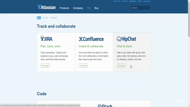Click the Stash logo in Code section
The image size is (190, 107).
(x=105, y=106)
